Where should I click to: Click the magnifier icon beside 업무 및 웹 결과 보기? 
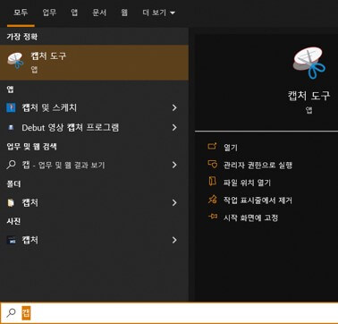tap(11, 165)
